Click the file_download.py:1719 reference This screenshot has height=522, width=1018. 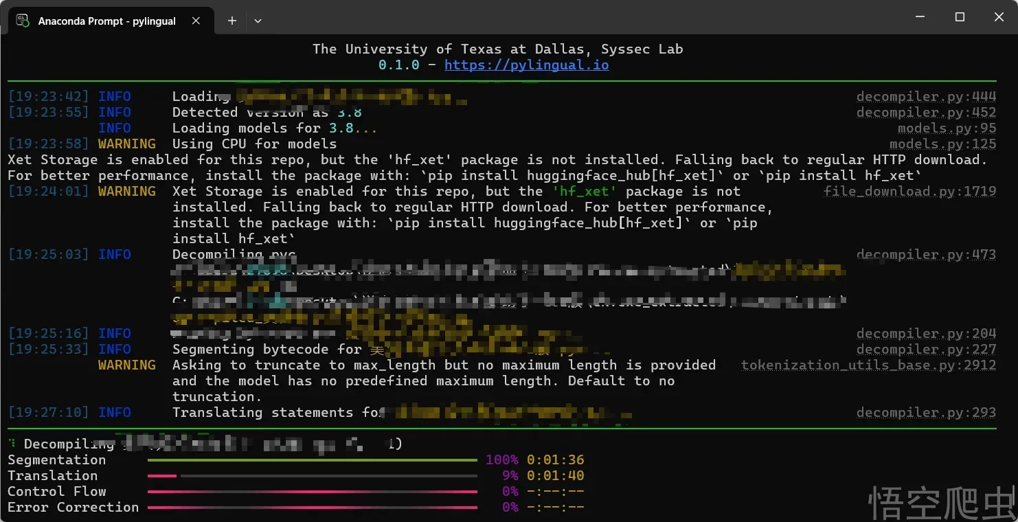909,192
